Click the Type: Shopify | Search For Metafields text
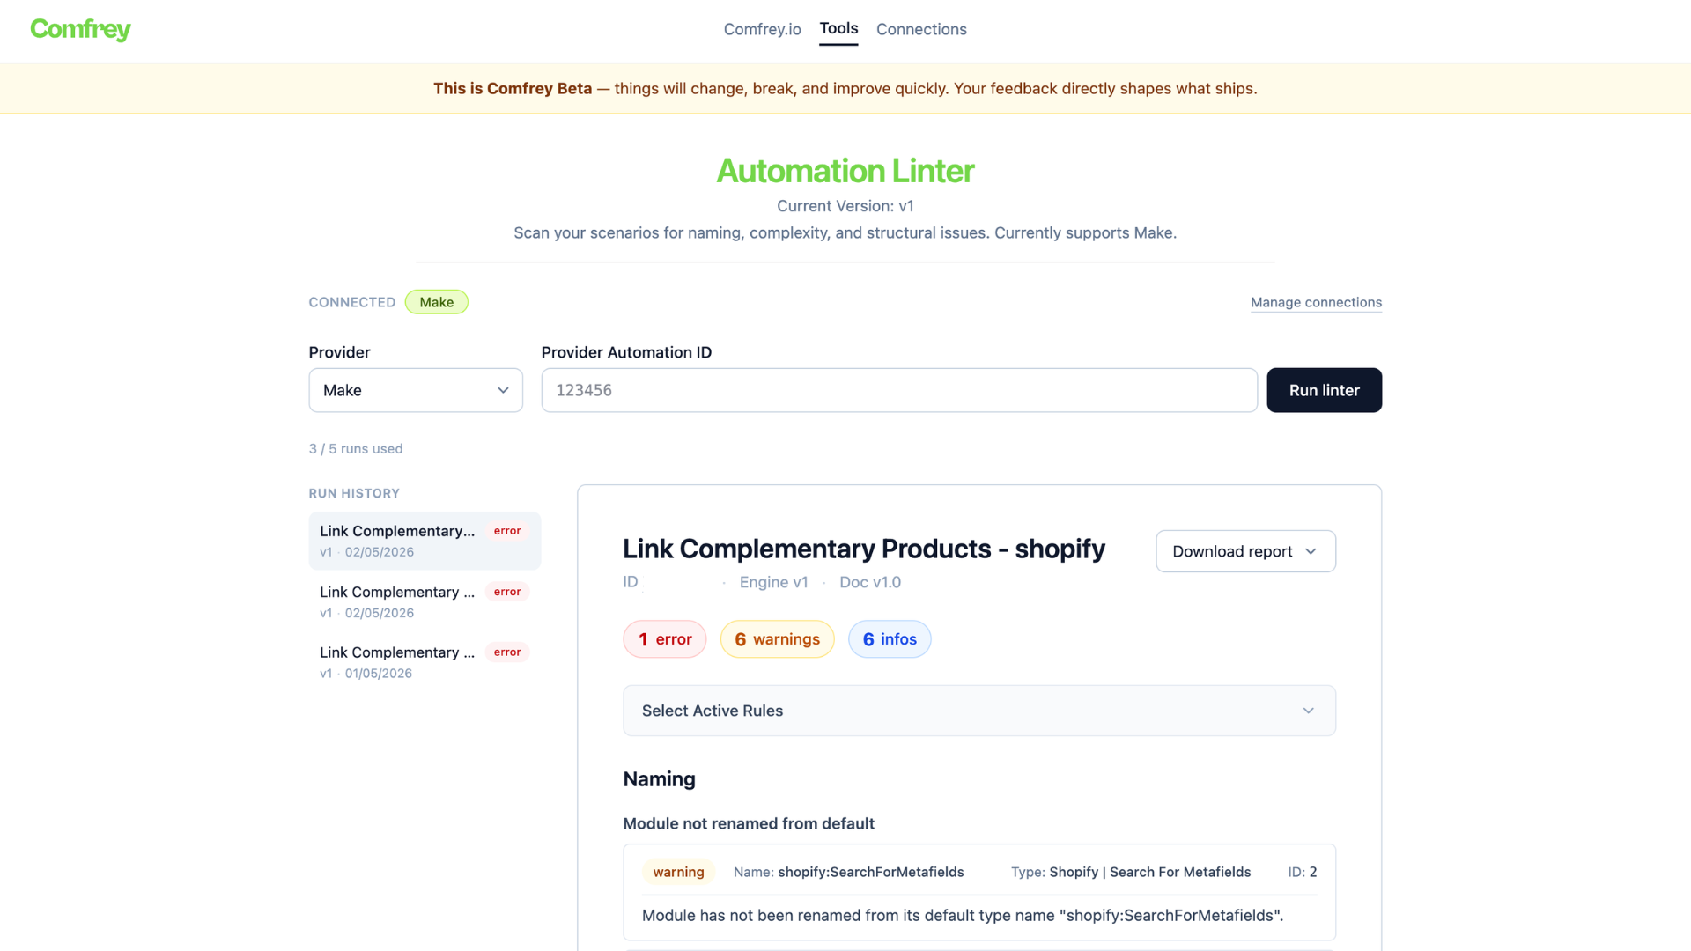This screenshot has height=951, width=1691. pos(1131,872)
